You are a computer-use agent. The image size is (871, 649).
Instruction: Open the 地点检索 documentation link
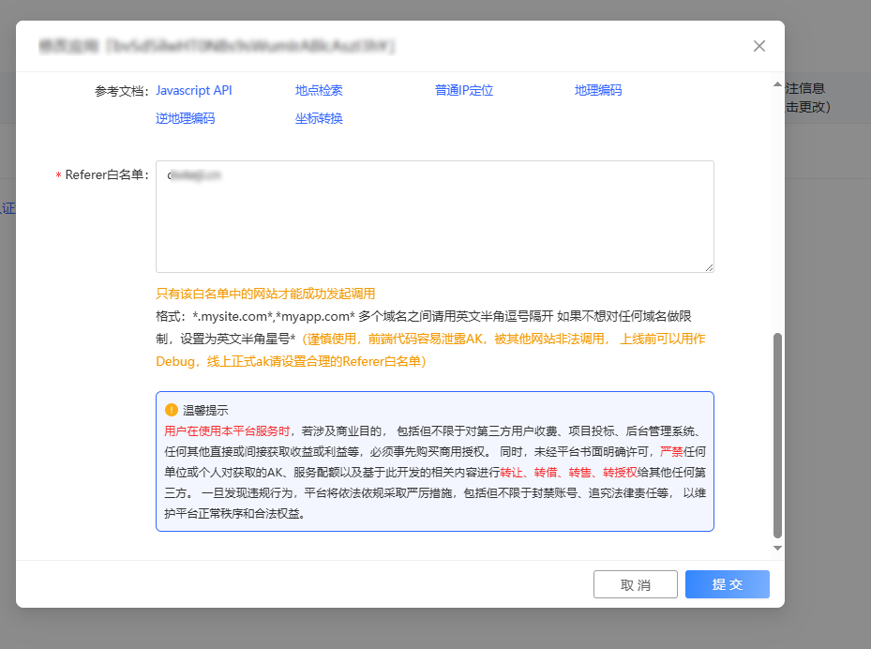(x=319, y=91)
